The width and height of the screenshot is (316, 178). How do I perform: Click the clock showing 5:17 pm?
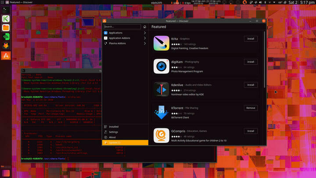pyautogui.click(x=308, y=3)
